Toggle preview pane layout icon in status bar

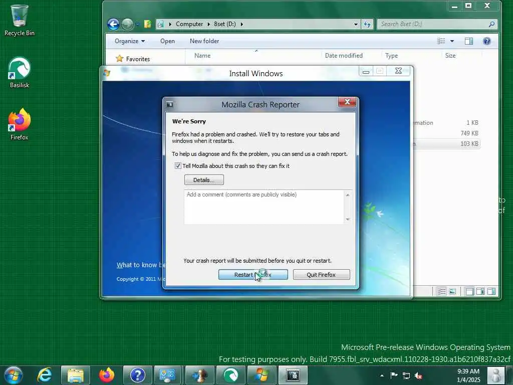(x=491, y=291)
